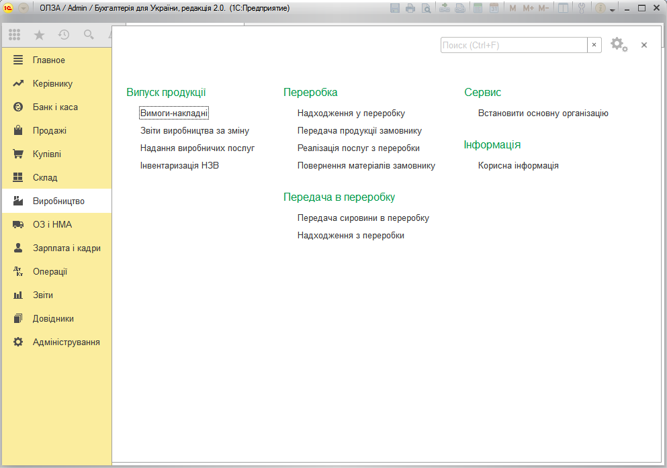Image resolution: width=667 pixels, height=468 pixels.
Task: Close the Виробництво functions panel
Action: pos(644,45)
